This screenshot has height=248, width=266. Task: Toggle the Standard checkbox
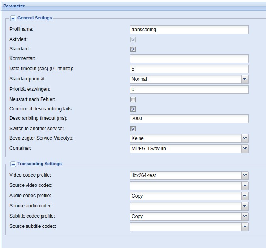tap(133, 49)
